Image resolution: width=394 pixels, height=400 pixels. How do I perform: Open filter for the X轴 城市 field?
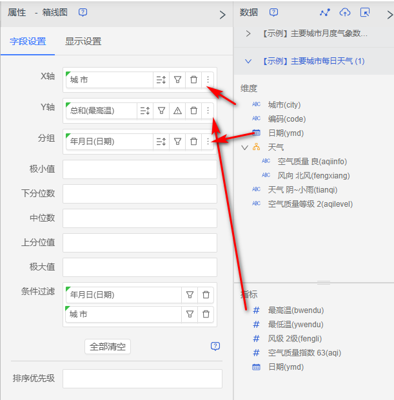[177, 80]
